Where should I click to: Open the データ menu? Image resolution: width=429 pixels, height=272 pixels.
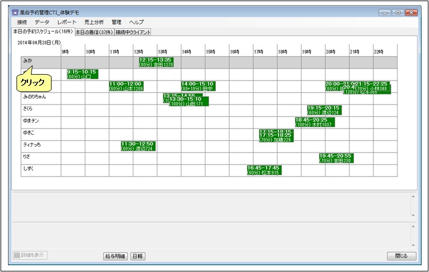point(42,22)
